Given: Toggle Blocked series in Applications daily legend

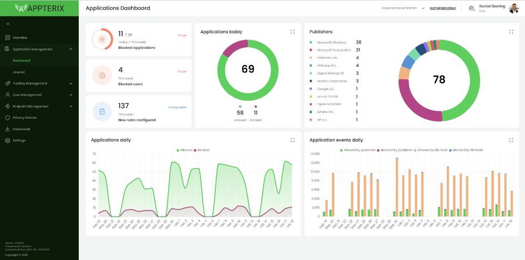Looking at the screenshot, I should tap(202, 150).
